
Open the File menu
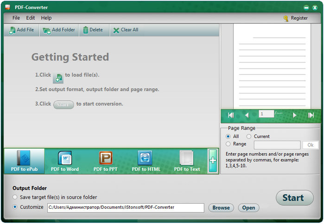click(16, 18)
